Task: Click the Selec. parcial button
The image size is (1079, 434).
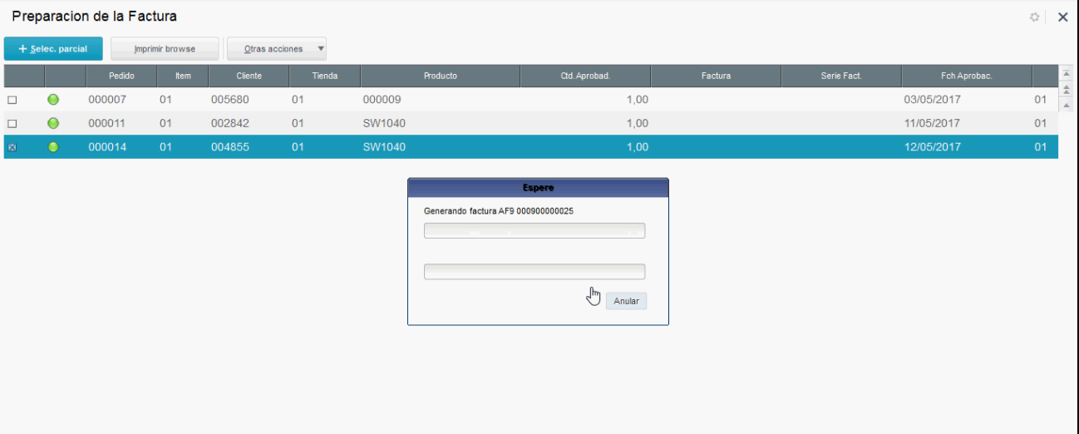Action: pyautogui.click(x=53, y=49)
